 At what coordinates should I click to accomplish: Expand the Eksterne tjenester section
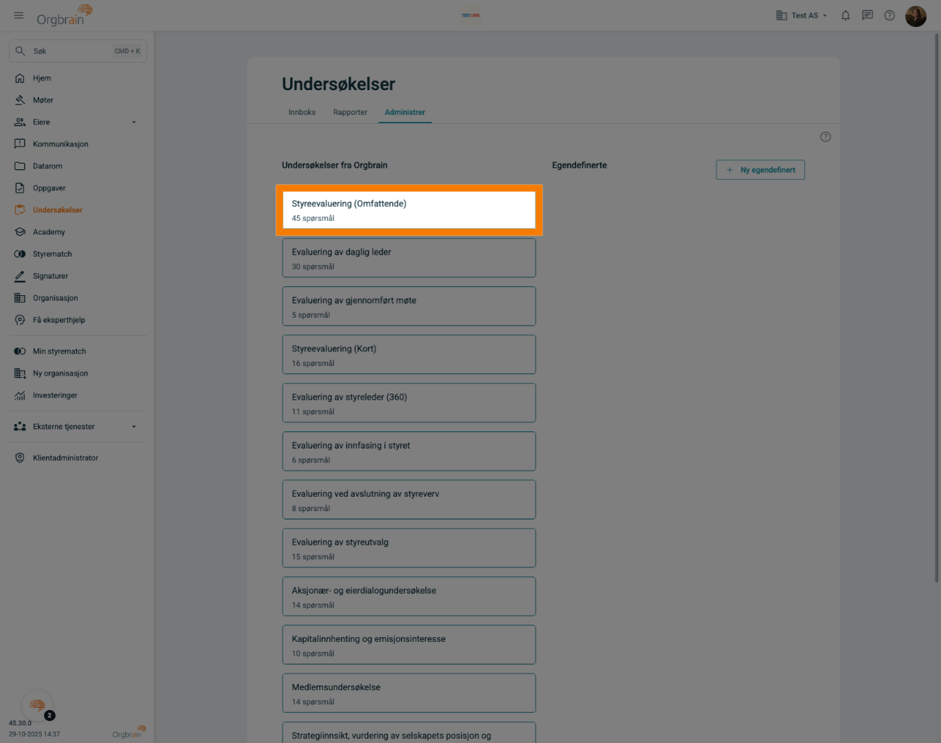pos(134,427)
